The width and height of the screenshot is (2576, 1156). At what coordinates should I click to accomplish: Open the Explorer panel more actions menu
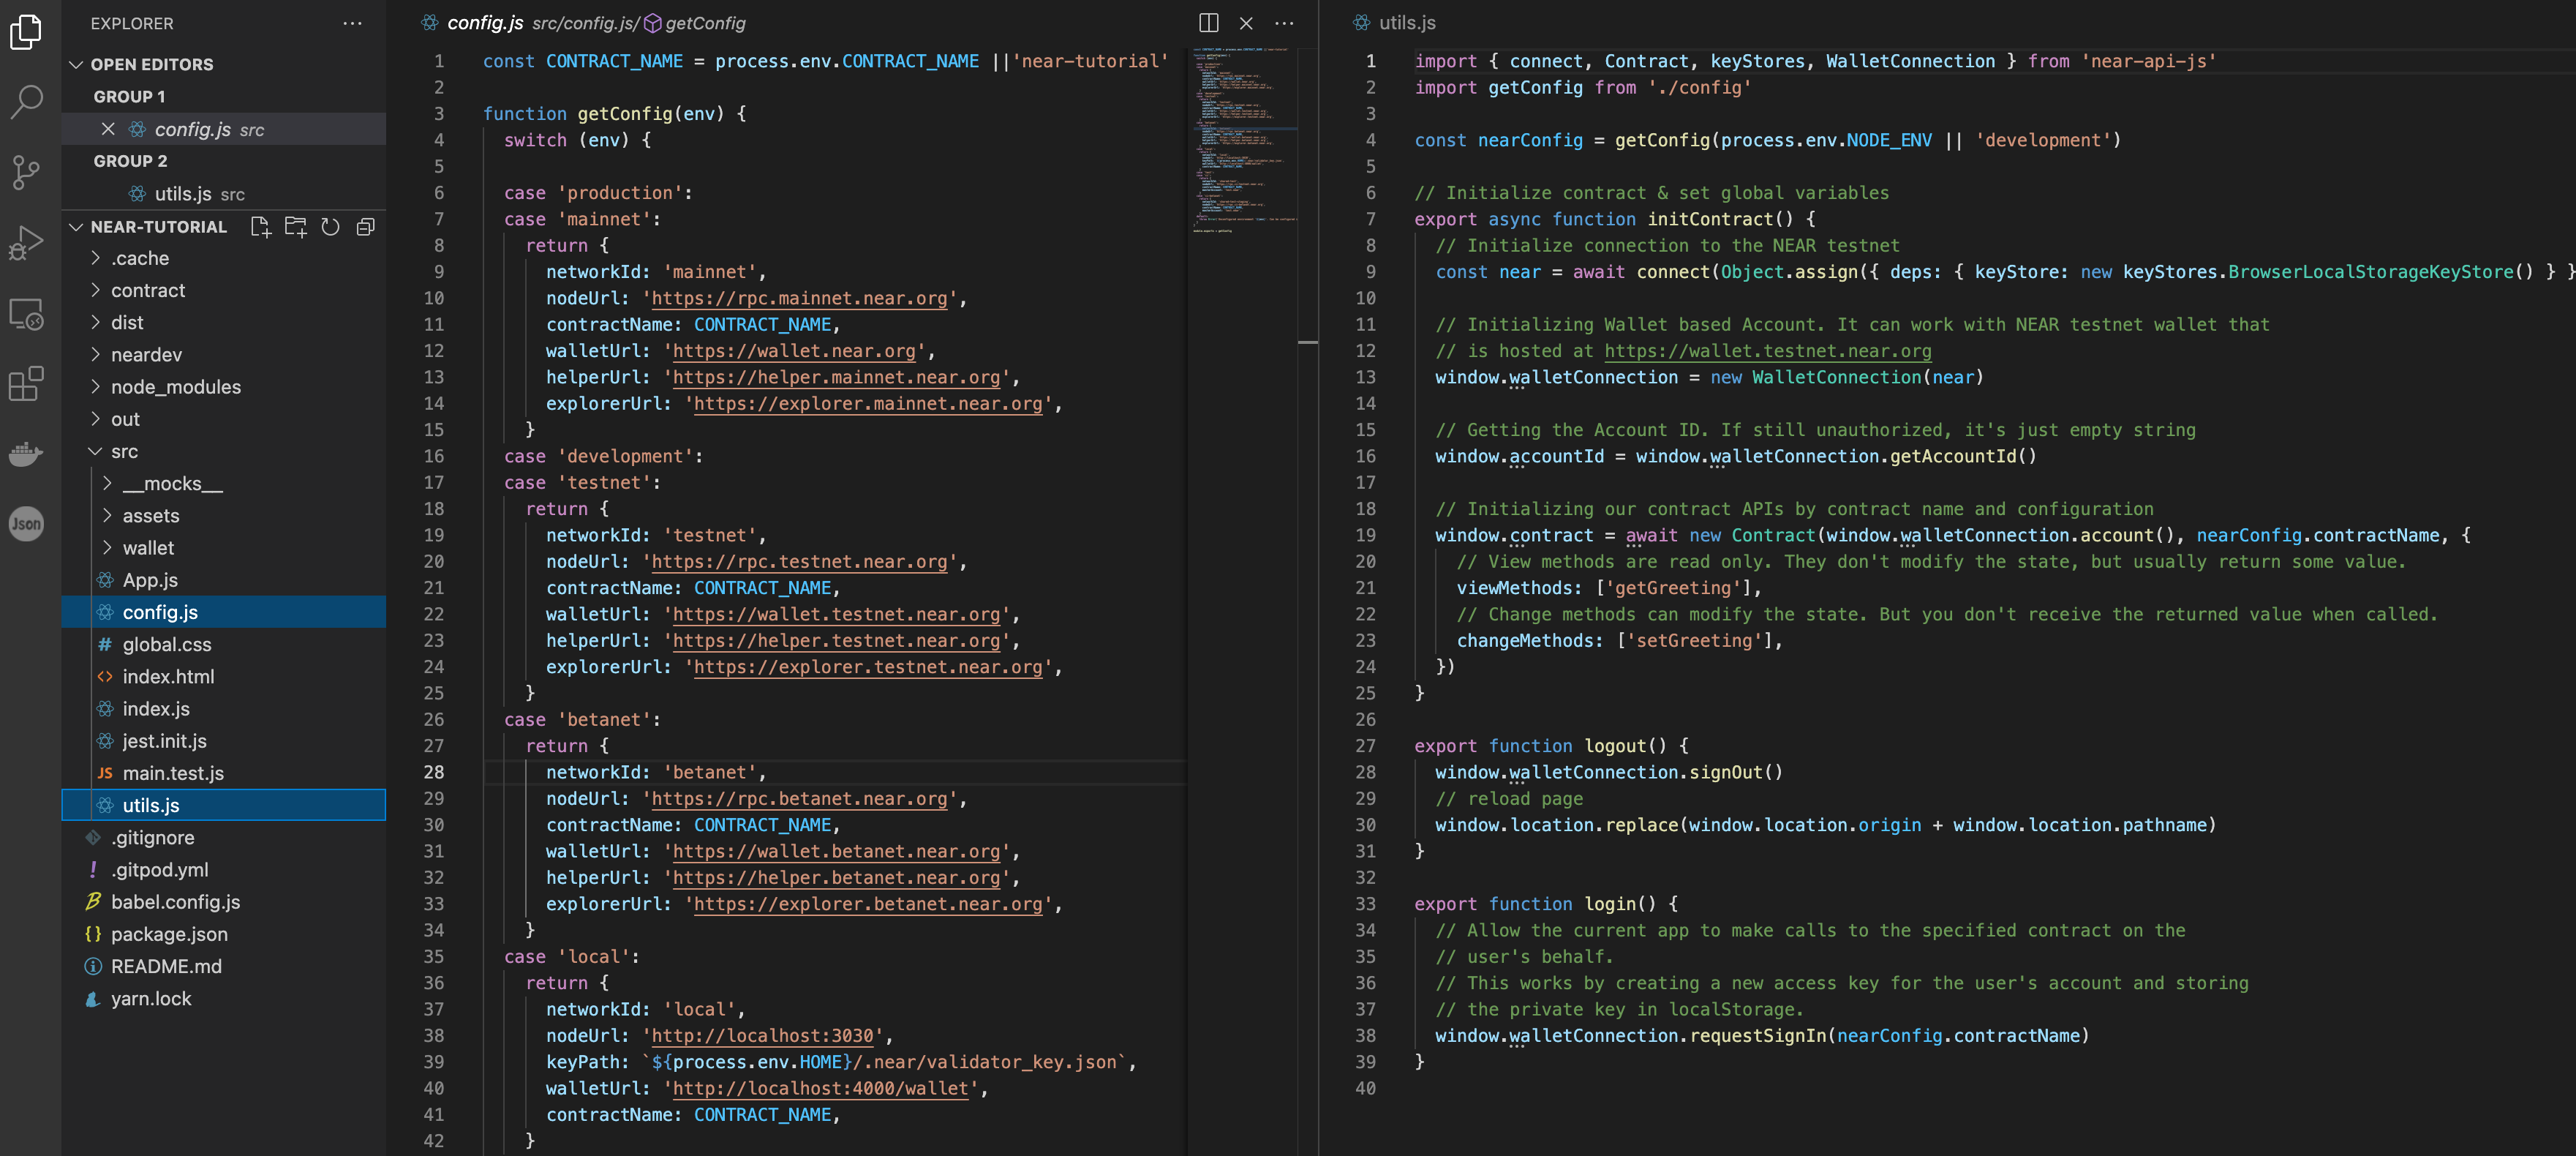pos(350,23)
